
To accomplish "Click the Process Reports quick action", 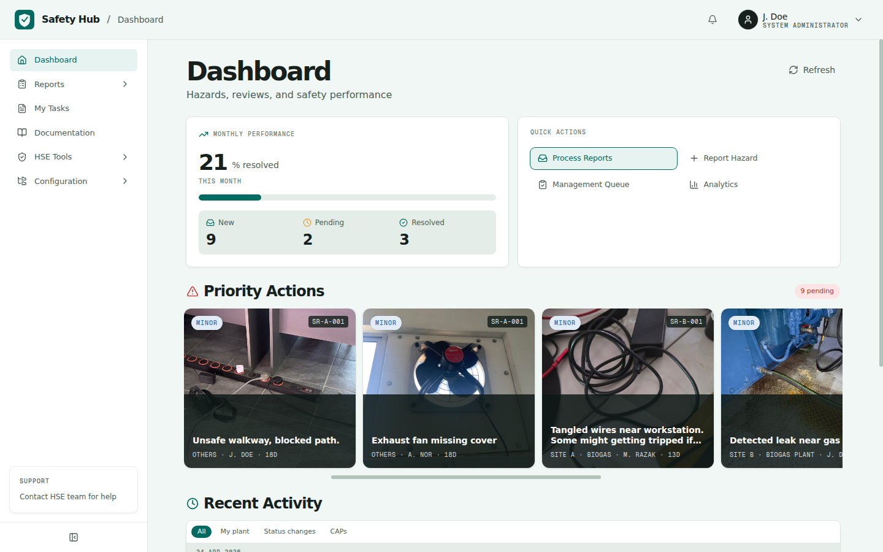I will coord(603,158).
